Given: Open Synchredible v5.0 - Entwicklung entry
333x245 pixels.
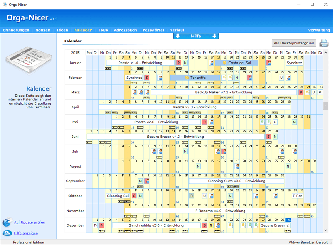Looking at the screenshot, I should [x=156, y=225].
